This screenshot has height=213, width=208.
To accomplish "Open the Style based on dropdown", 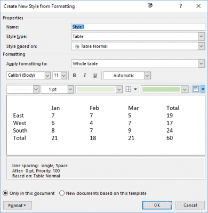I will [x=201, y=46].
